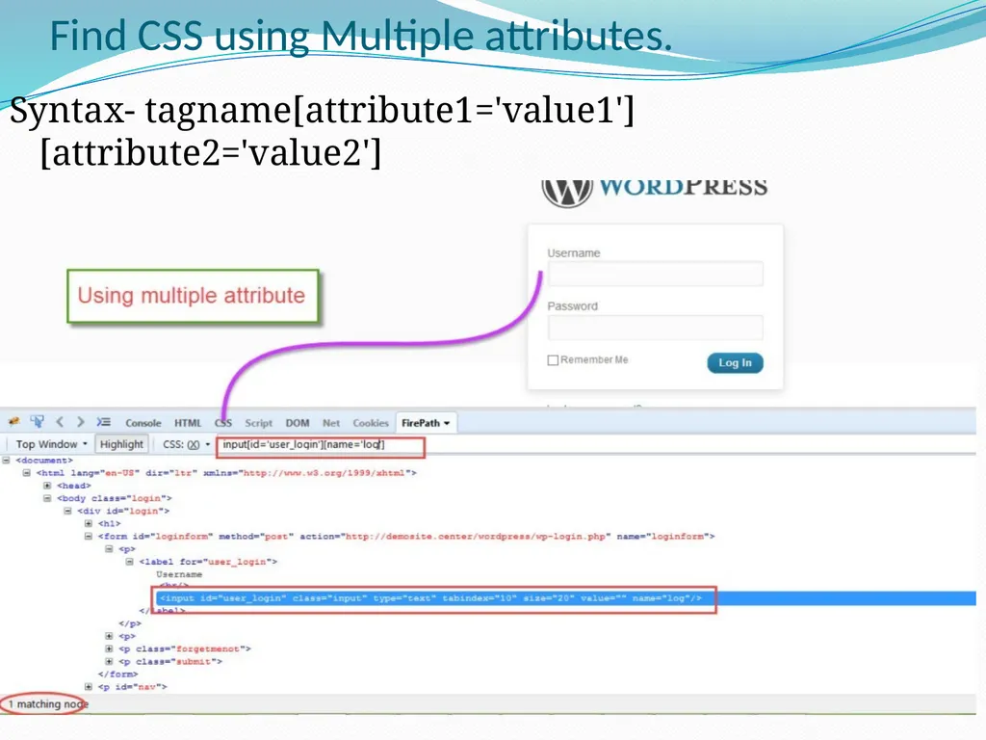Activate the inspect element icon
The image size is (986, 740).
[38, 422]
